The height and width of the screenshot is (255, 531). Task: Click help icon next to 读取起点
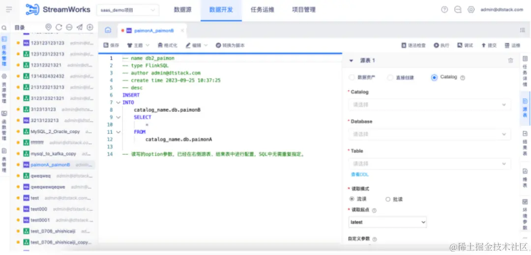coord(374,210)
